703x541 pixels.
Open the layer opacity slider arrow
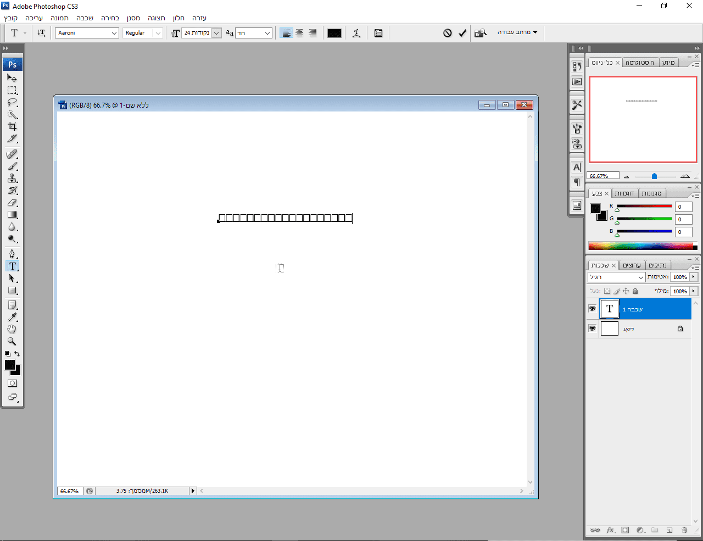tap(694, 277)
